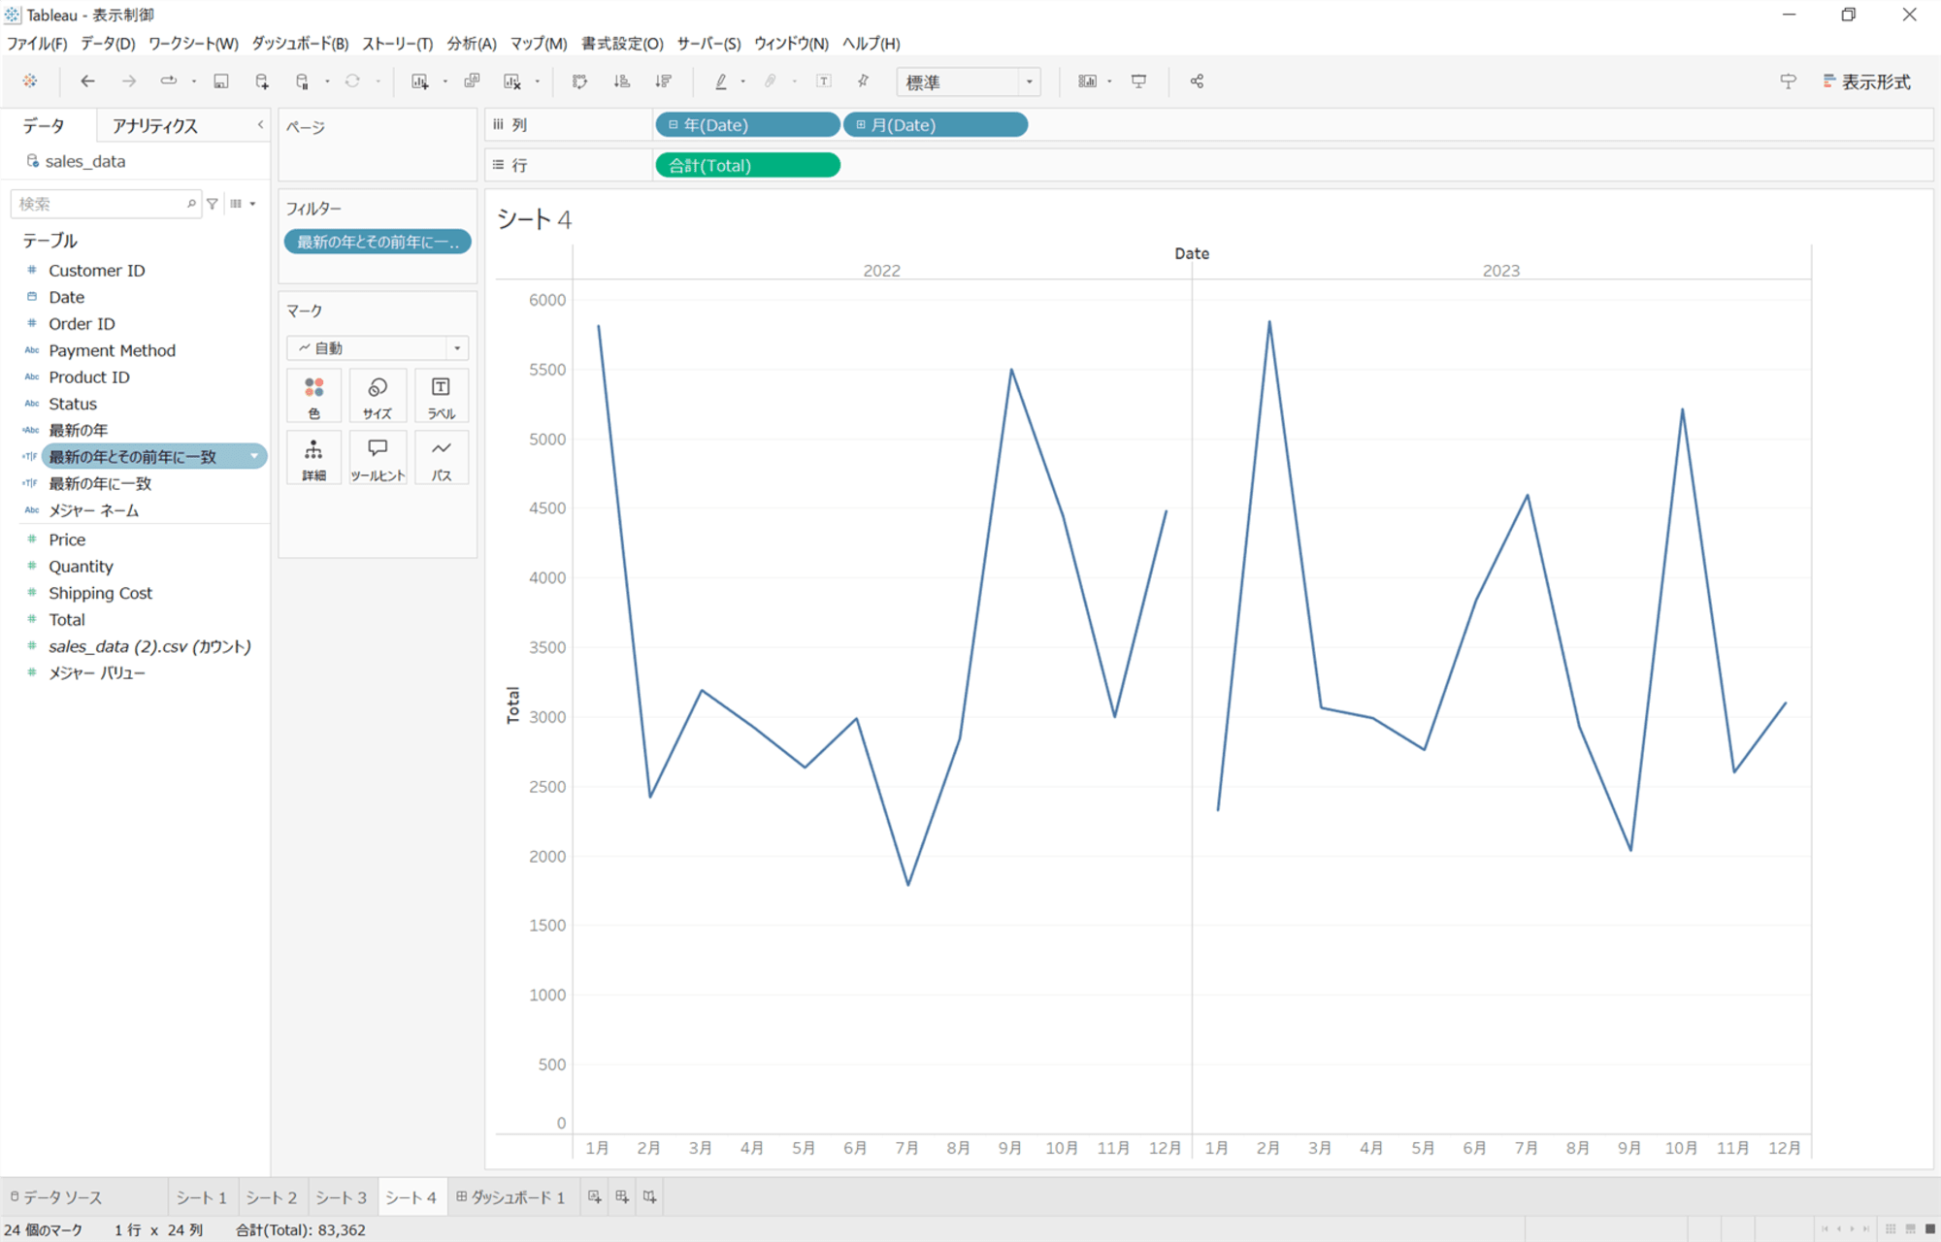Click the field search input box
Screen dimensions: 1941x1242
click(106, 204)
